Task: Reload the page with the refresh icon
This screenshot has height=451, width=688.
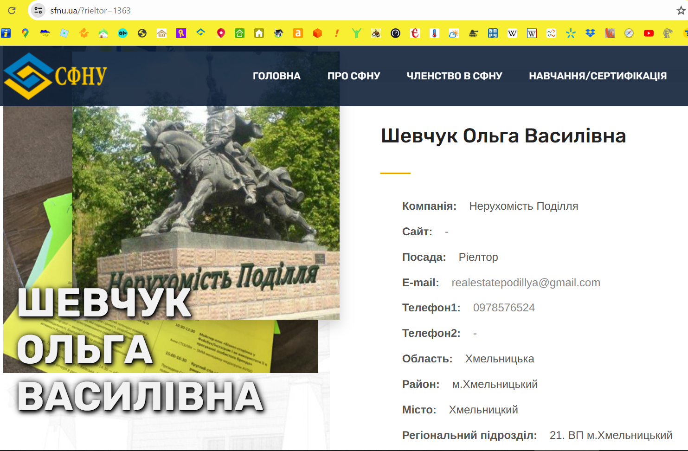Action: [12, 10]
